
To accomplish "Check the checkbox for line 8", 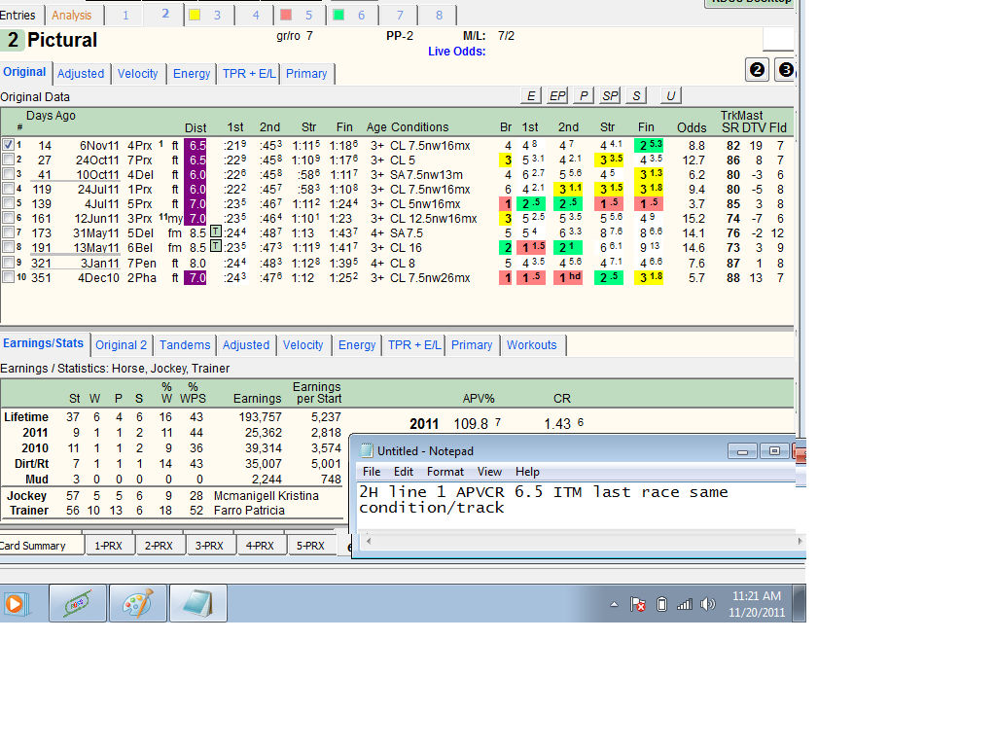I will tap(8, 247).
